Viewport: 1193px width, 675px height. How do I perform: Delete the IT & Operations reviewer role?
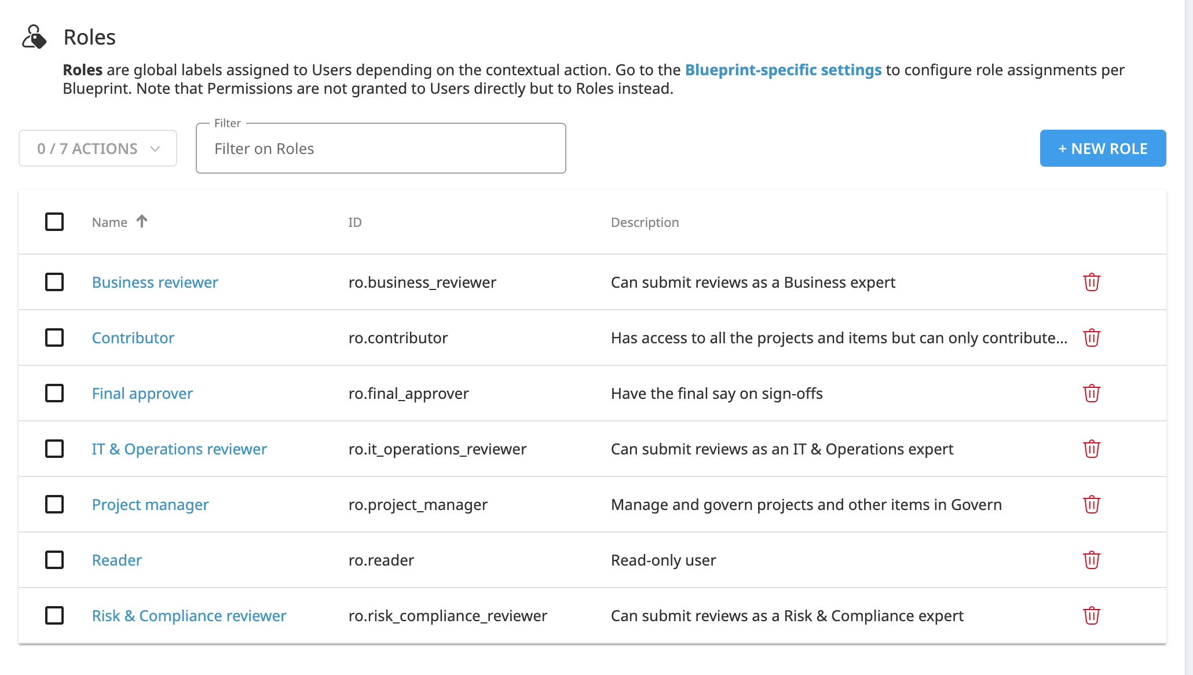tap(1091, 449)
